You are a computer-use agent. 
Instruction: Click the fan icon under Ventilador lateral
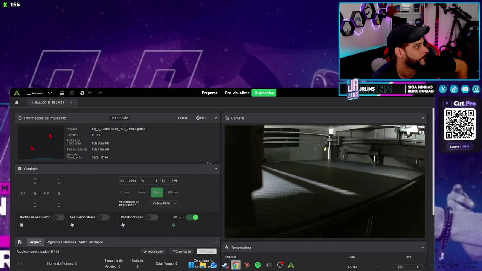(x=72, y=225)
